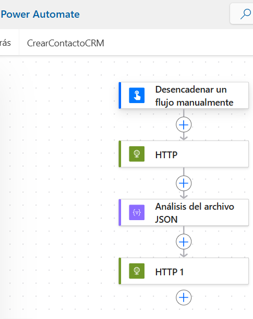Add a step after Análisis del archivo JSON
Screen dimensions: 253x319
click(184, 242)
